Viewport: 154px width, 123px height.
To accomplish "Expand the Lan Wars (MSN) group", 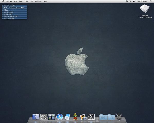I will pyautogui.click(x=15, y=18).
